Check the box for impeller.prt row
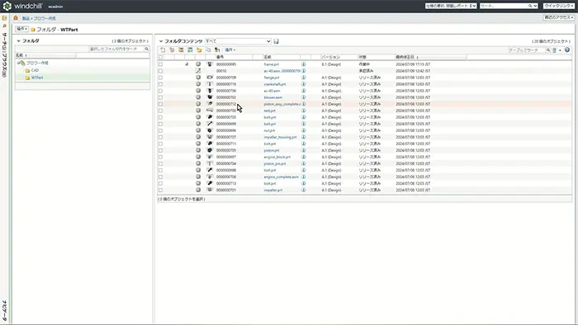This screenshot has height=325, width=578. [x=160, y=190]
